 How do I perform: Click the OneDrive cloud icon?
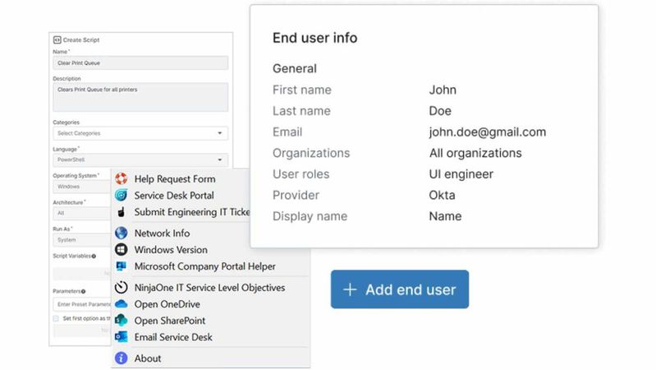[122, 304]
